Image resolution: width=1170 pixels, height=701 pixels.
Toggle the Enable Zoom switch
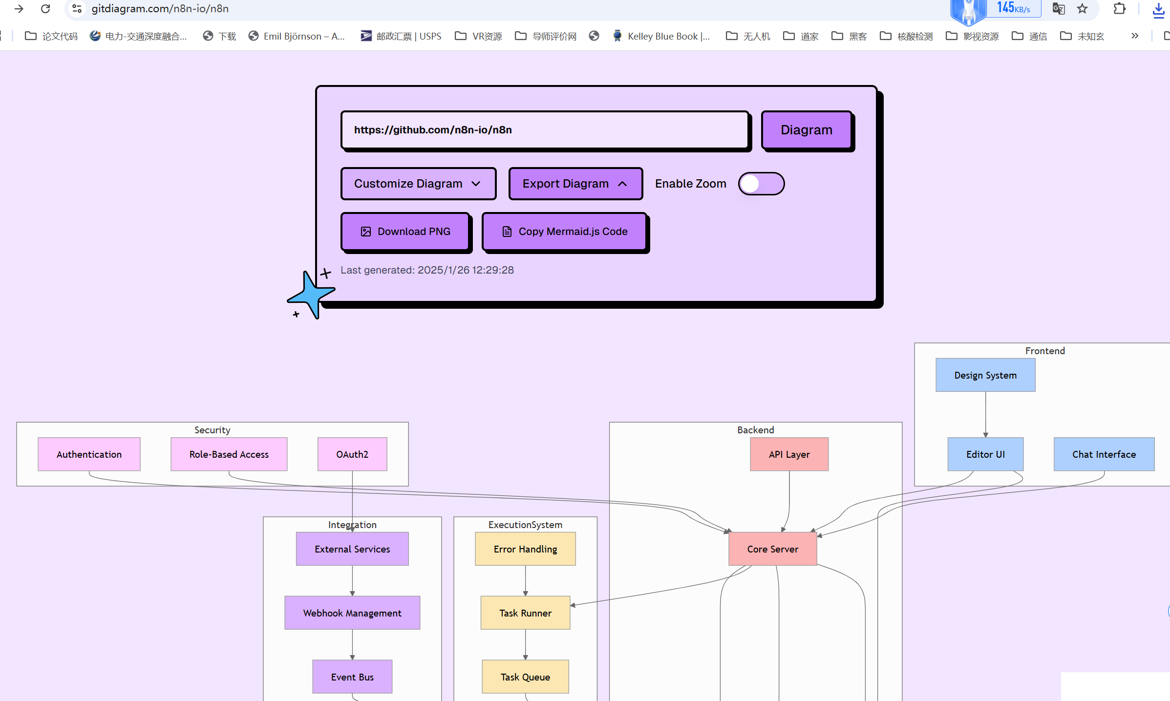pyautogui.click(x=761, y=184)
